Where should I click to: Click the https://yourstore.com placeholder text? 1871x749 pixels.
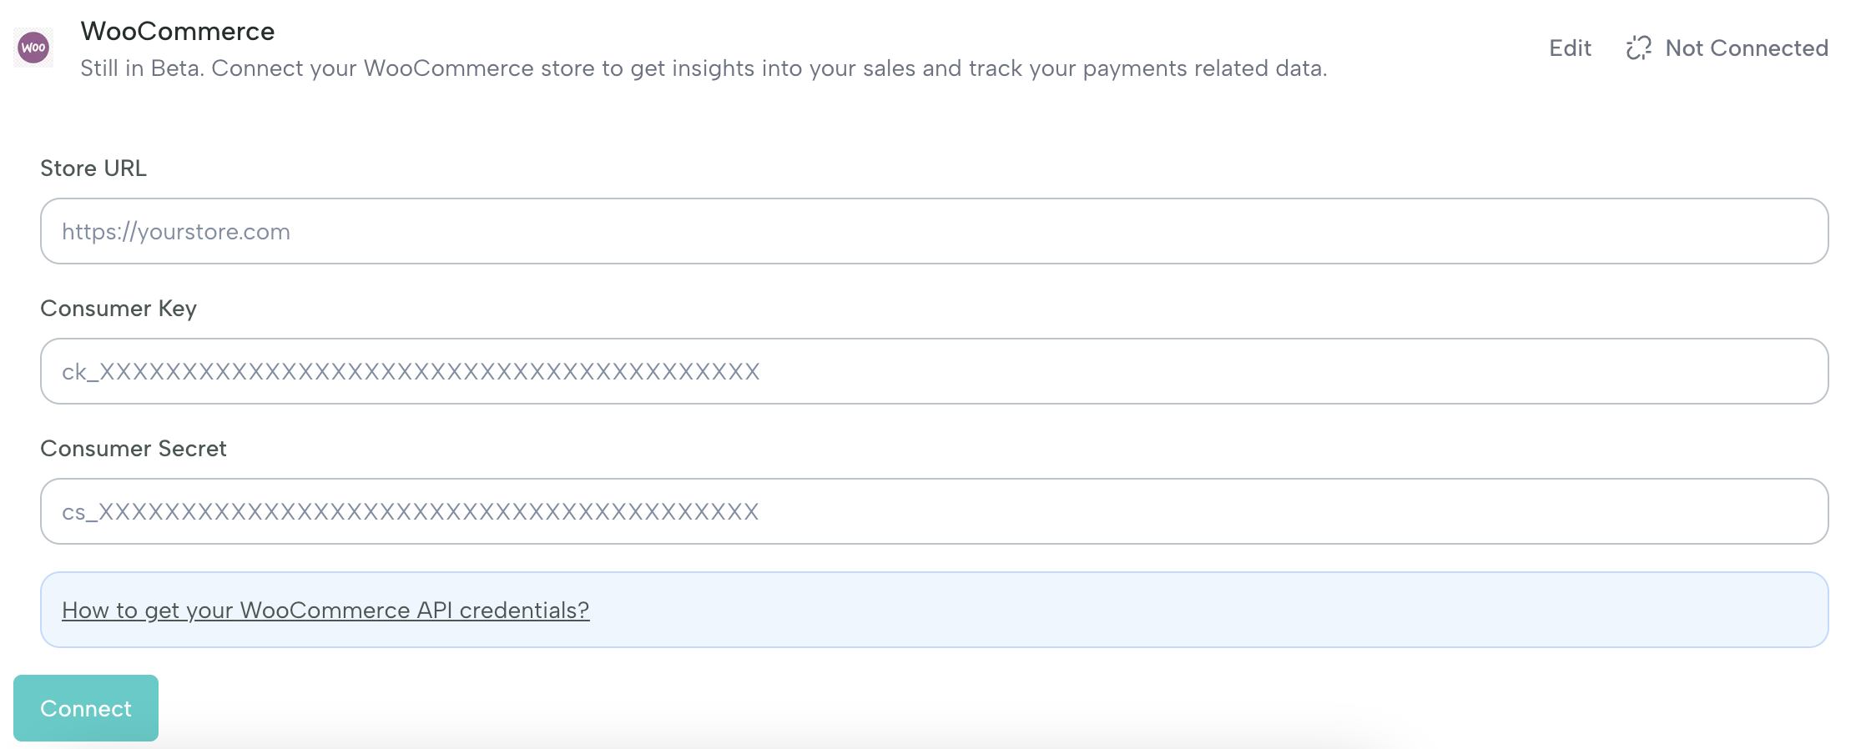click(x=176, y=231)
